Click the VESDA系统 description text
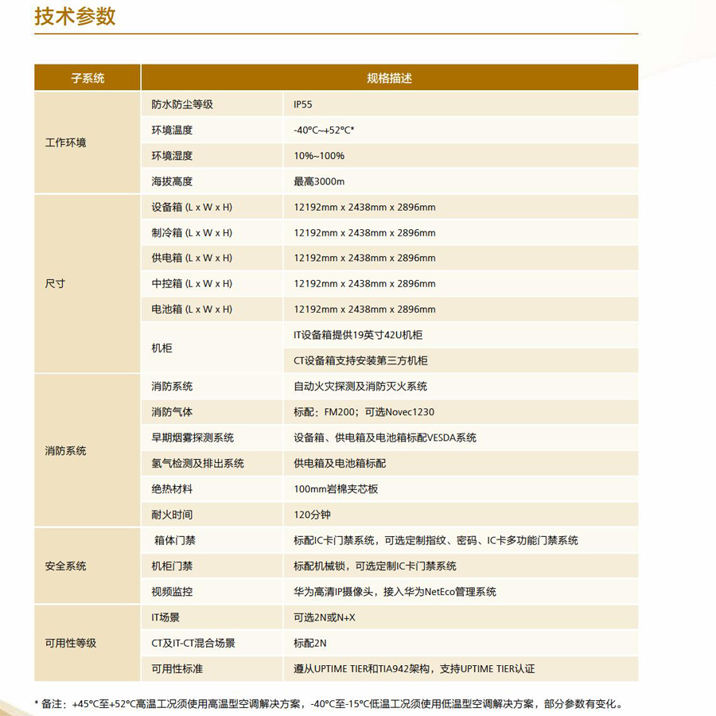This screenshot has width=716, height=716. [385, 438]
